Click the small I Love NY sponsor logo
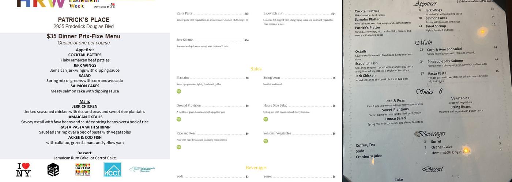The height and width of the screenshot is (182, 512). [113, 6]
